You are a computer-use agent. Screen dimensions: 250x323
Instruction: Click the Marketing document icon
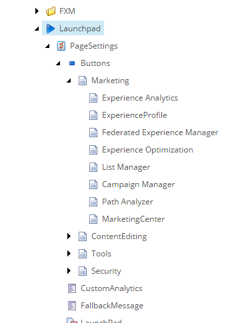pyautogui.click(x=83, y=81)
